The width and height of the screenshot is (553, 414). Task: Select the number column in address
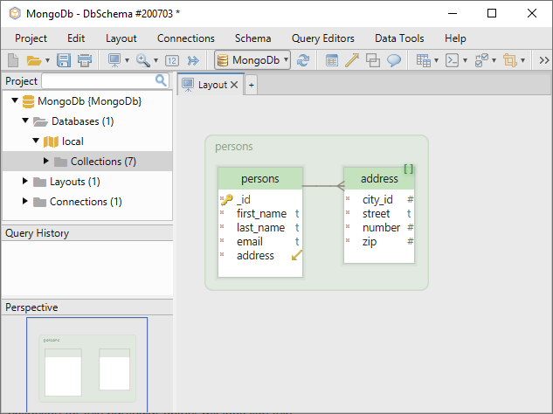379,227
